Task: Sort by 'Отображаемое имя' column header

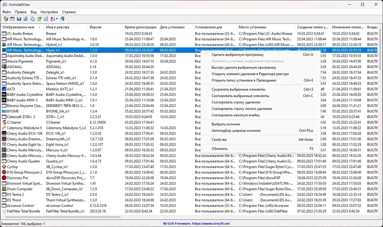Action: pyautogui.click(x=22, y=27)
